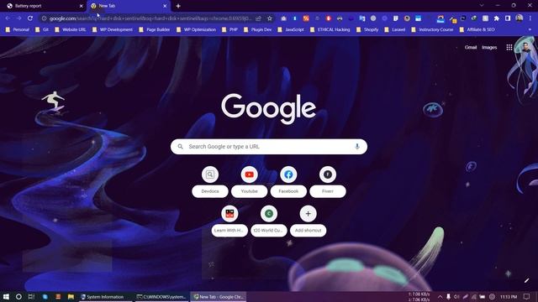
Task: Open the Shopify bookmarks folder
Action: tap(367, 30)
